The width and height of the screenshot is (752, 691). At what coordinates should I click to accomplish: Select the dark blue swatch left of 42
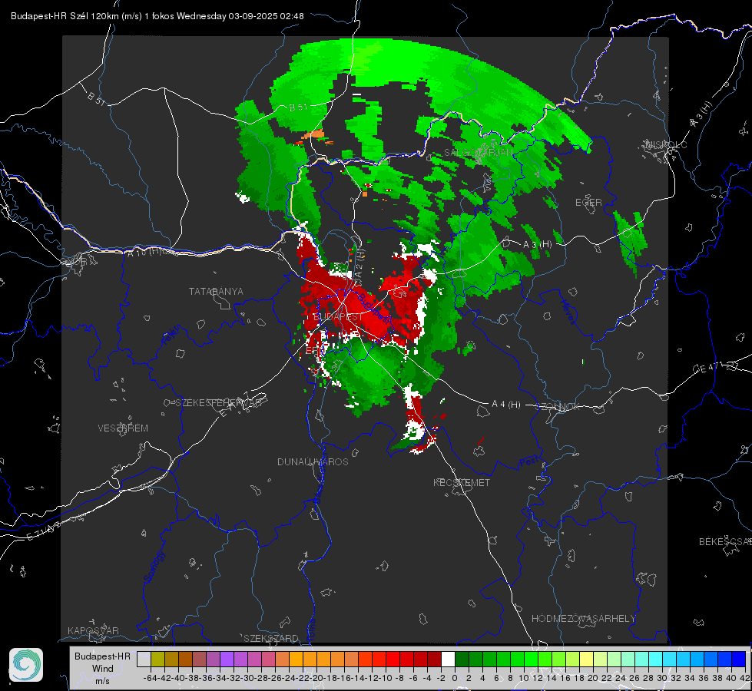pyautogui.click(x=739, y=659)
